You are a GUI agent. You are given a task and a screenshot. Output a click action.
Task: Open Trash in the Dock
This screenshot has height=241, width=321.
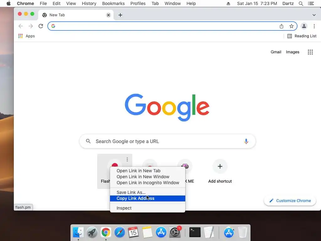pyautogui.click(x=243, y=233)
